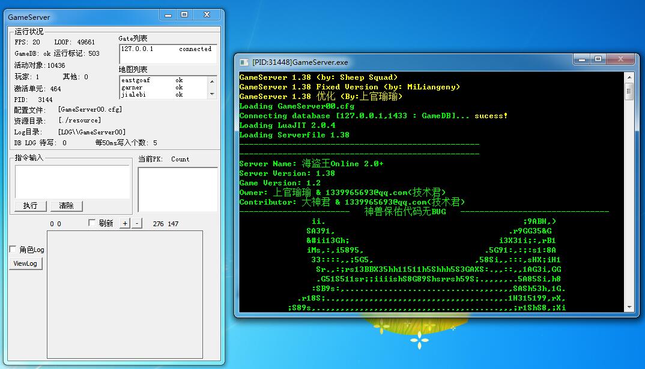Click the plus button next to 刷新
The width and height of the screenshot is (645, 369).
125,223
